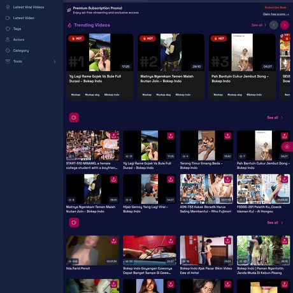The width and height of the screenshot is (293, 293).
Task: Expand the Tools submenu chevron
Action: (x=54, y=61)
